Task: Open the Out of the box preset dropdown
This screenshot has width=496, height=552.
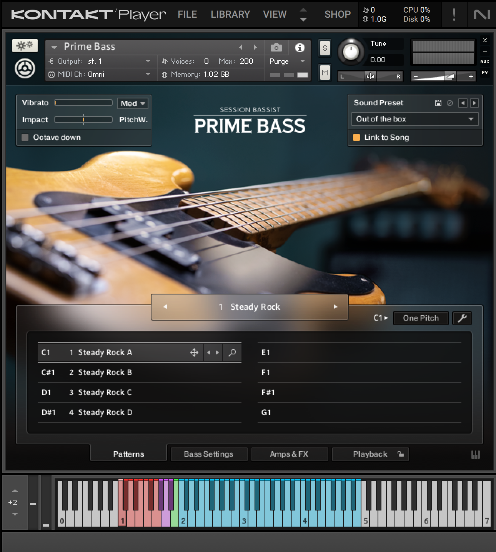Action: tap(415, 119)
